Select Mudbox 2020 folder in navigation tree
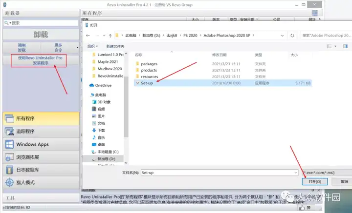Screen dimensions: 352x213 tap(110, 69)
